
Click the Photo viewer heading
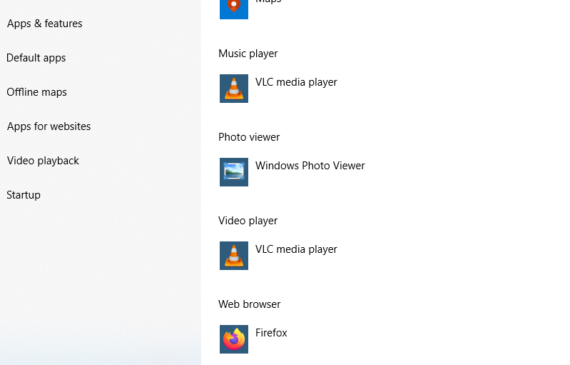tap(249, 137)
